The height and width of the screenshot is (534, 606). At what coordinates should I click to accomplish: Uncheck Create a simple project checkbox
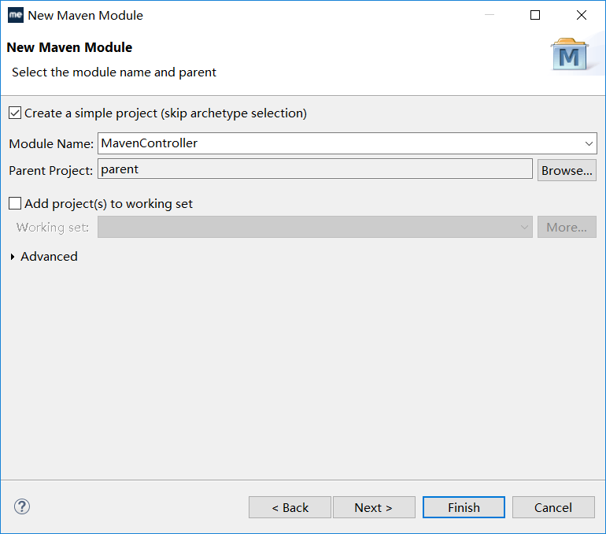pyautogui.click(x=15, y=113)
